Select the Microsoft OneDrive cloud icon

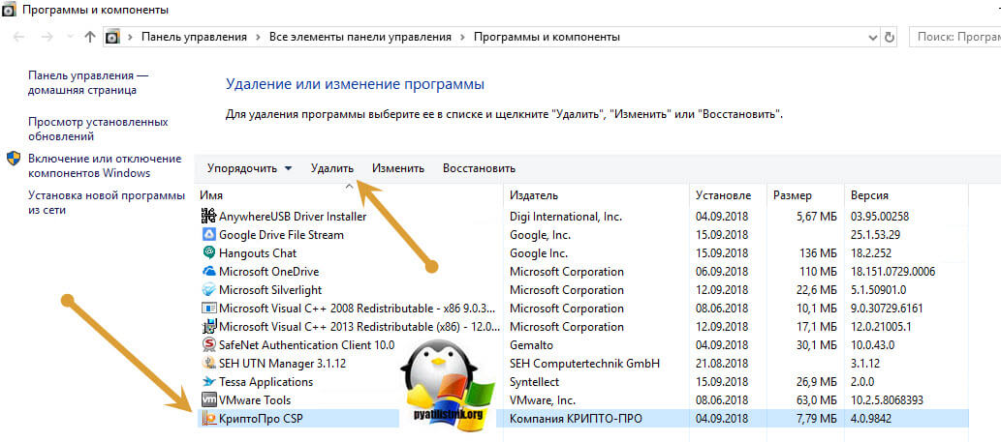(208, 272)
